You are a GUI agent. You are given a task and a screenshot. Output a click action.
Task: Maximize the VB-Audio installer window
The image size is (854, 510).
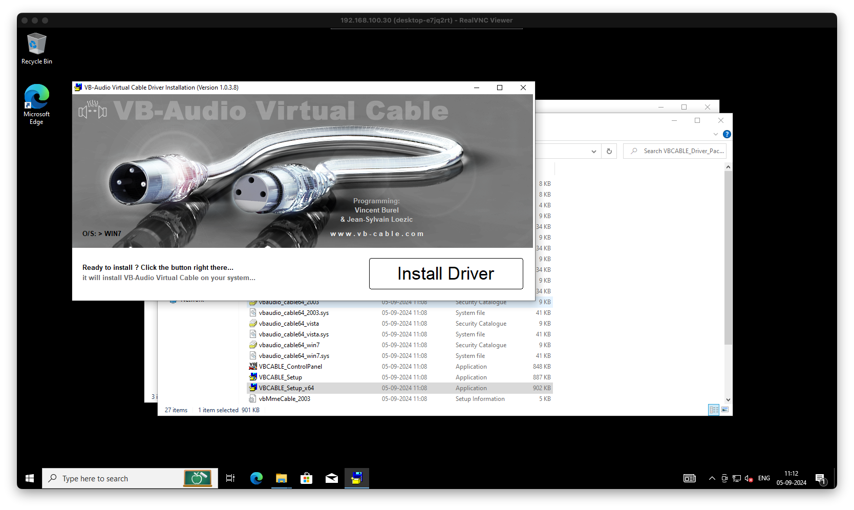coord(500,88)
